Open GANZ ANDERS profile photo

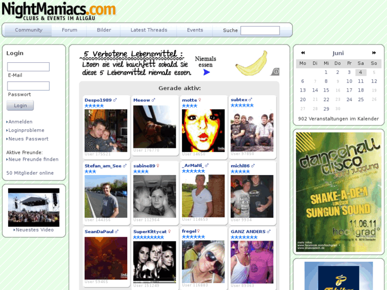252,262
